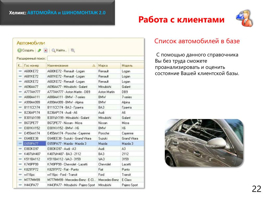Select row icon for K487УН487
Screen dimensions: 267x200
[20, 154]
